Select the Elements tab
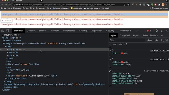Screen dimensions: 169x95 (x=18, y=31)
